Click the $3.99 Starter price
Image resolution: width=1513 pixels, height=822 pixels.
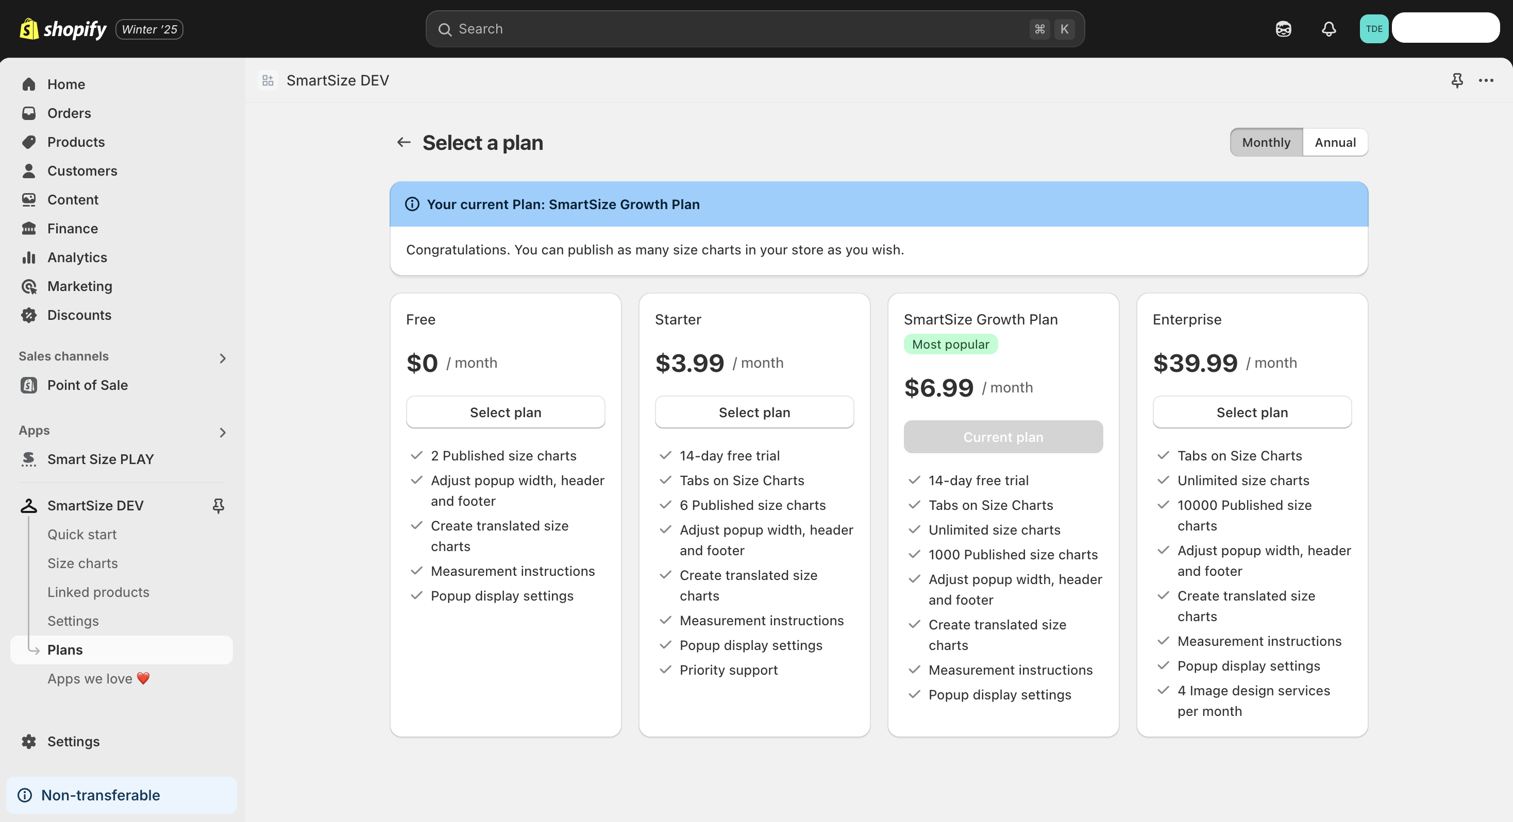[690, 362]
